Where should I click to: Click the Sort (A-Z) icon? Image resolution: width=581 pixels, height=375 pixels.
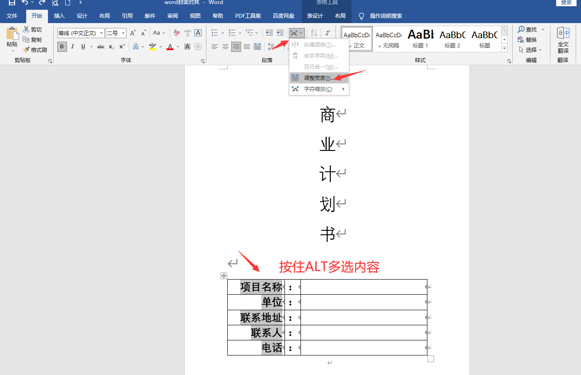pos(314,33)
